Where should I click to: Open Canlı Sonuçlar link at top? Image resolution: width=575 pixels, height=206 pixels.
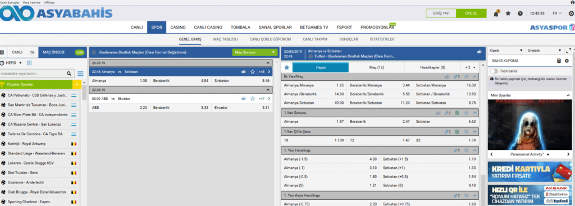click(x=10, y=2)
